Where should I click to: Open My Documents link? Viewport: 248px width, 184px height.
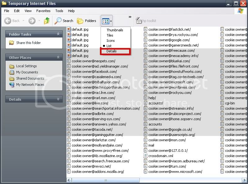[27, 72]
